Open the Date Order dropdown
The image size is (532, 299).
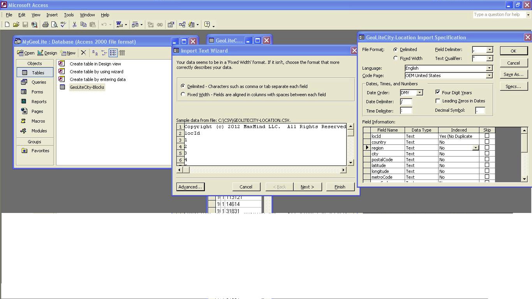click(419, 93)
